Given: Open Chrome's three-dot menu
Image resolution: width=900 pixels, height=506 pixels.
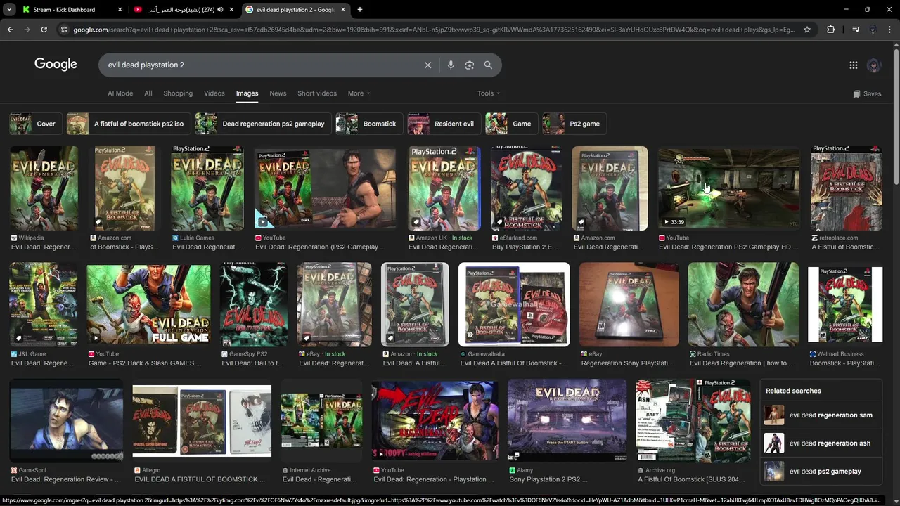Looking at the screenshot, I should click(x=890, y=30).
